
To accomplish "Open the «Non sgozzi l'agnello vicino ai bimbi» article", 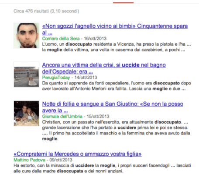I will pos(115,29).
